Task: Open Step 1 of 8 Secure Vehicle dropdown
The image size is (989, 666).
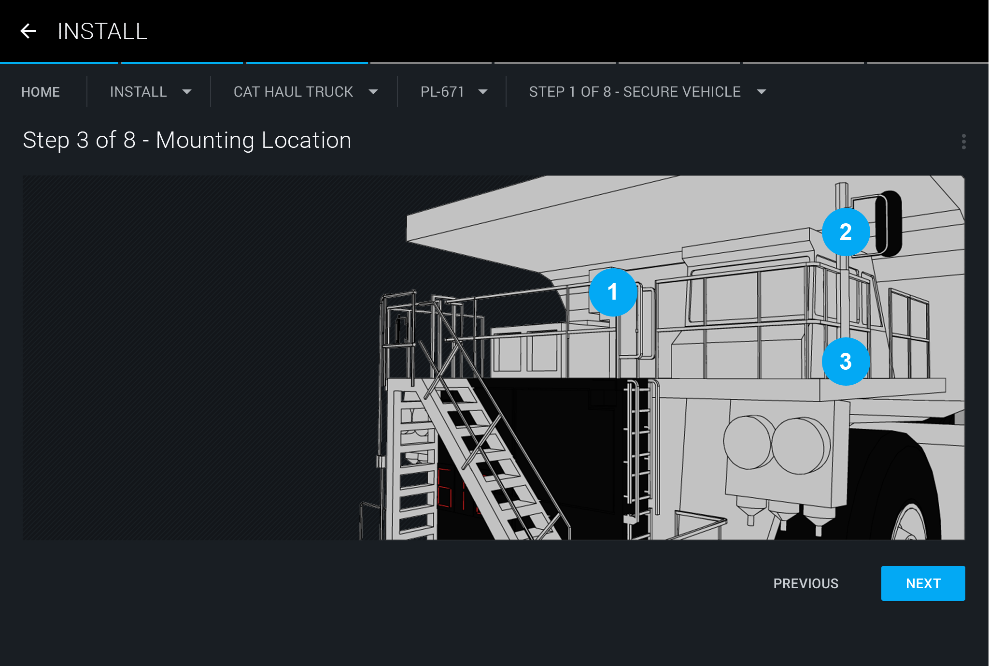Action: pyautogui.click(x=762, y=92)
